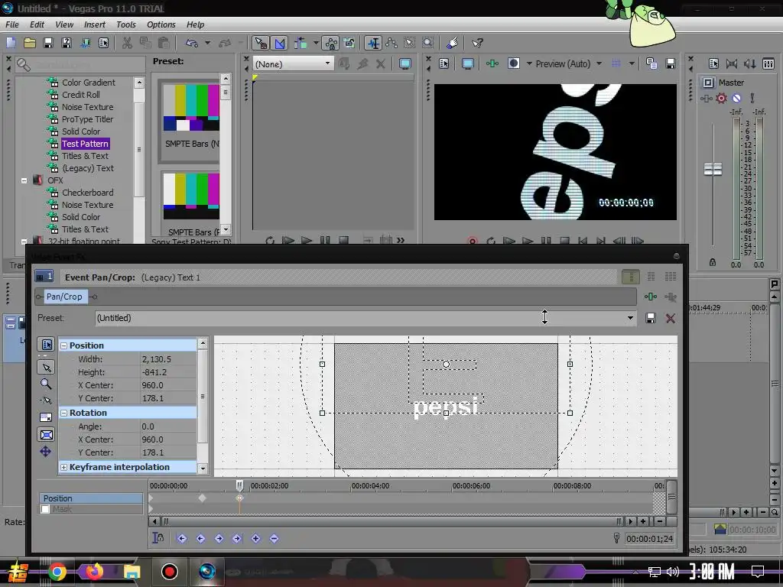Click the What's This help icon
783x587 pixels.
click(x=477, y=43)
